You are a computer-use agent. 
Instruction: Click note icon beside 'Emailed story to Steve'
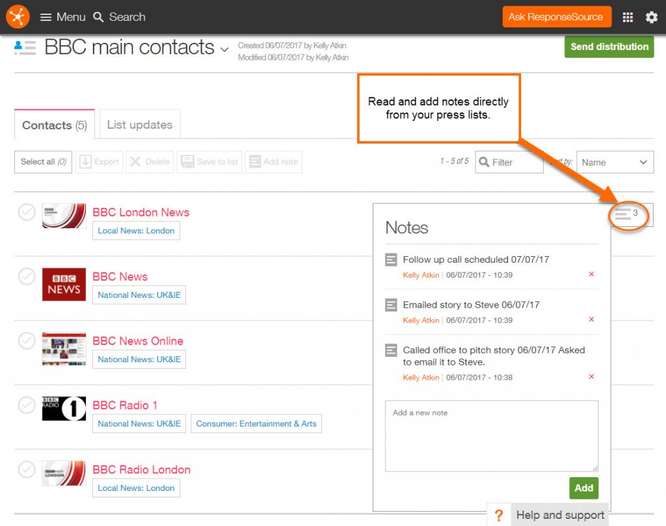tap(391, 305)
